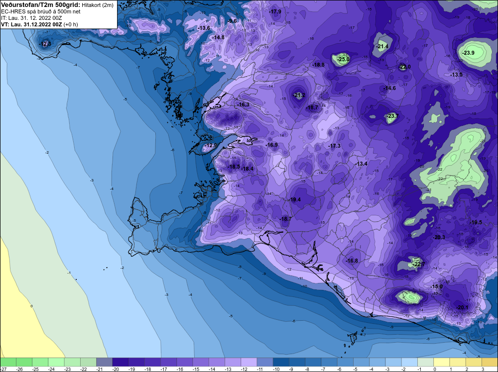This screenshot has width=498, height=372.
Task: Click the -25.0 temperature value on the map
Action: (343, 59)
